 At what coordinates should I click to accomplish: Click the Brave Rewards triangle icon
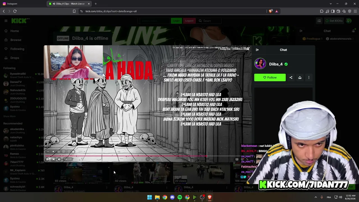click(x=277, y=11)
